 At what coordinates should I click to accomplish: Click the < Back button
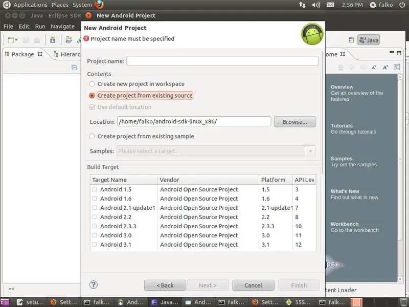(x=165, y=286)
